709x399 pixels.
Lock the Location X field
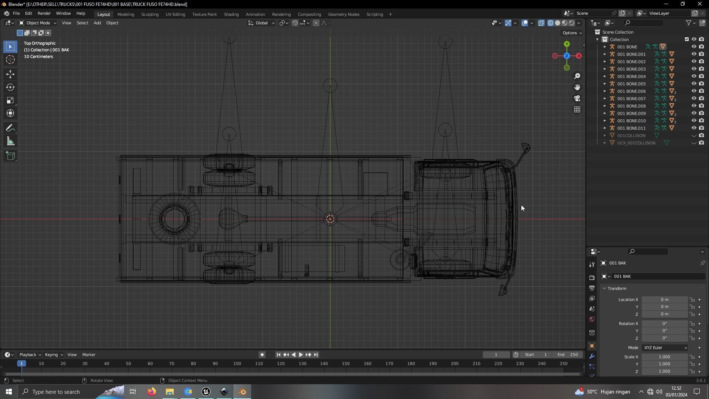692,300
